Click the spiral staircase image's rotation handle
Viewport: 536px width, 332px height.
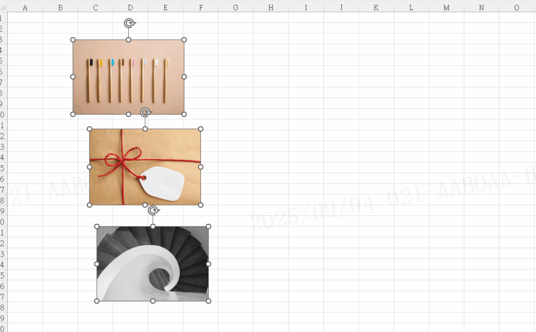(153, 210)
